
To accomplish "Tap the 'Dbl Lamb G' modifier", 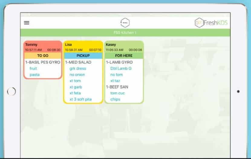I will (121, 68).
